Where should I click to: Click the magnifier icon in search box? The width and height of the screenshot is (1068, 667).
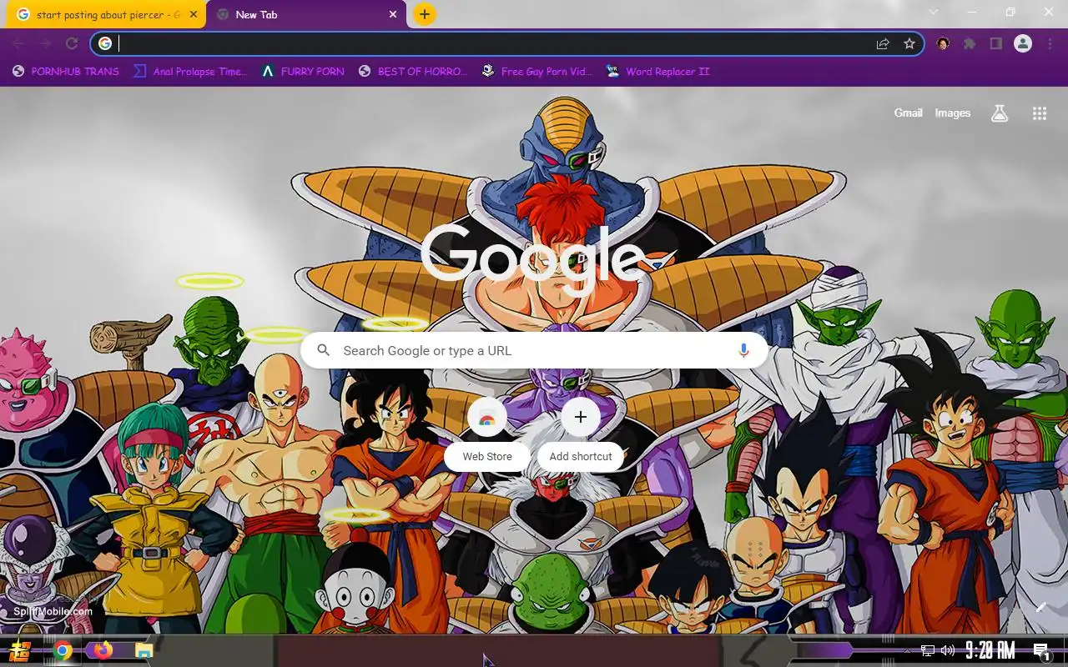click(324, 351)
